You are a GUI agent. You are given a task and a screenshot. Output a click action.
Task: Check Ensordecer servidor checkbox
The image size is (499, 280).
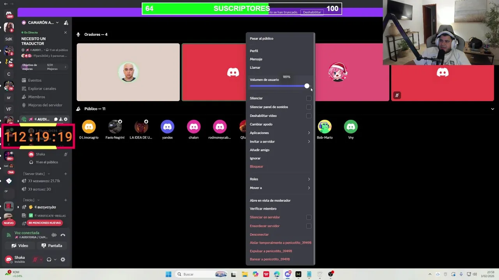point(309,226)
